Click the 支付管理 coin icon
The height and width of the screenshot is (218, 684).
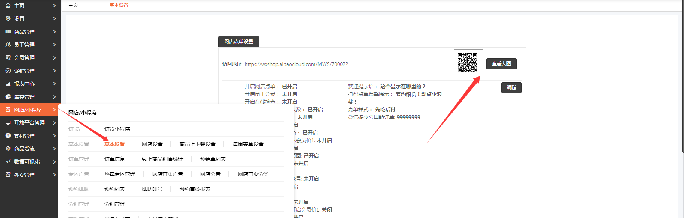(8, 136)
